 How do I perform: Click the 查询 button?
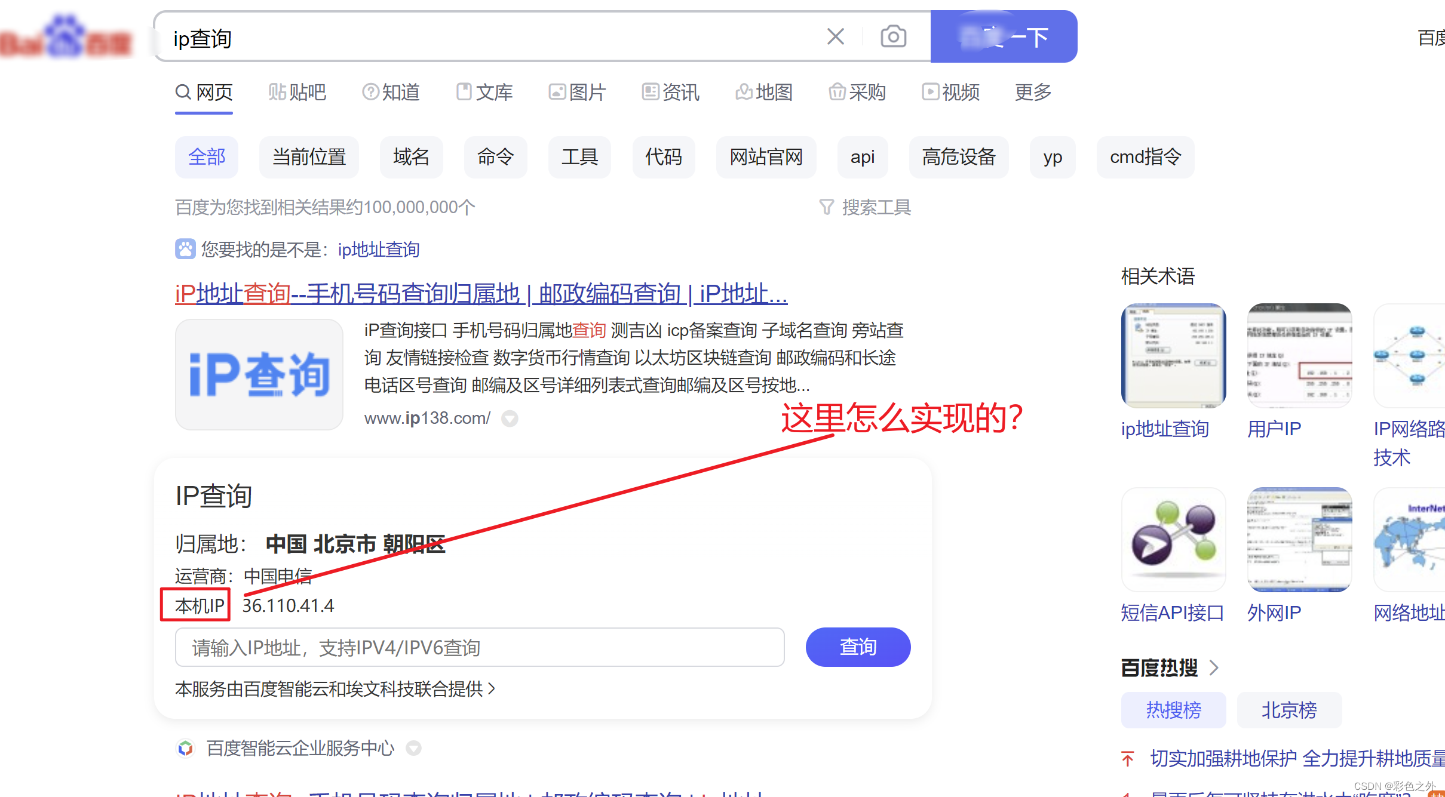coord(858,647)
